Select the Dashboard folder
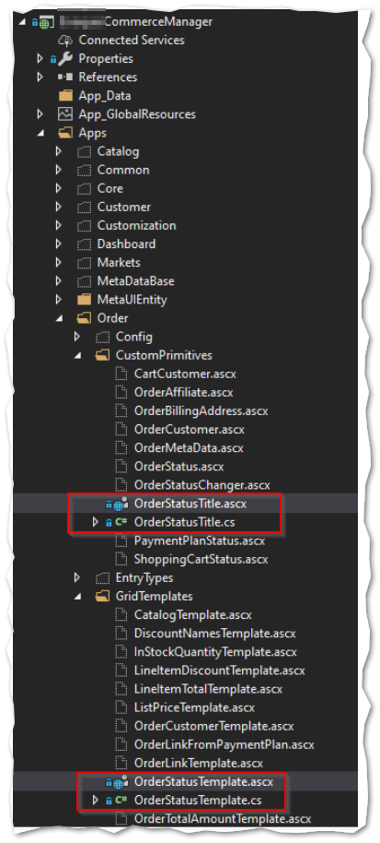 pos(126,244)
